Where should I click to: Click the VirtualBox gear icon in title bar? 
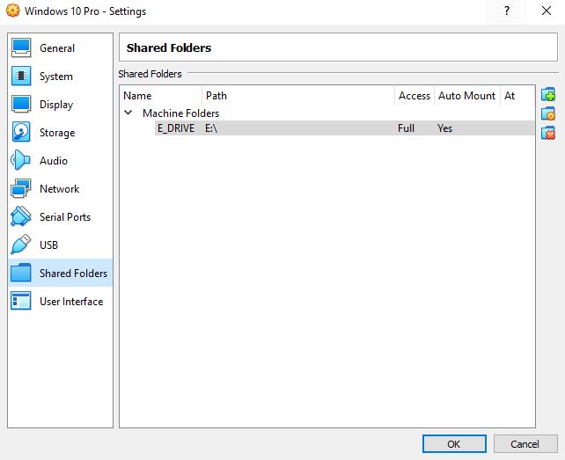[x=12, y=11]
